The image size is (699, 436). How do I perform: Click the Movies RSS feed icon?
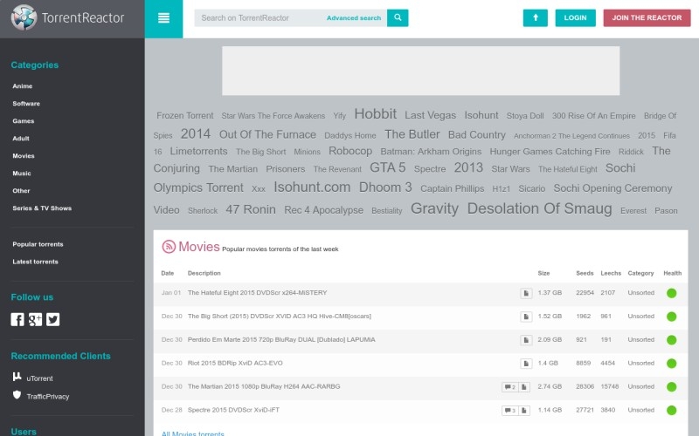click(x=169, y=247)
